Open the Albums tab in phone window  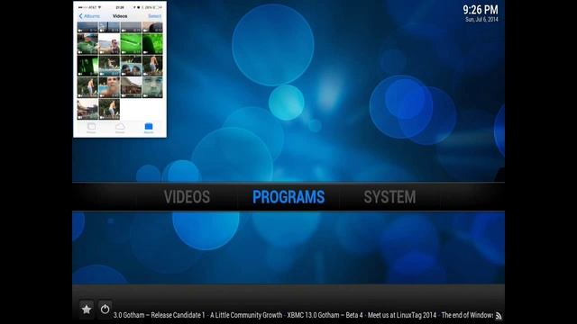[x=149, y=128]
